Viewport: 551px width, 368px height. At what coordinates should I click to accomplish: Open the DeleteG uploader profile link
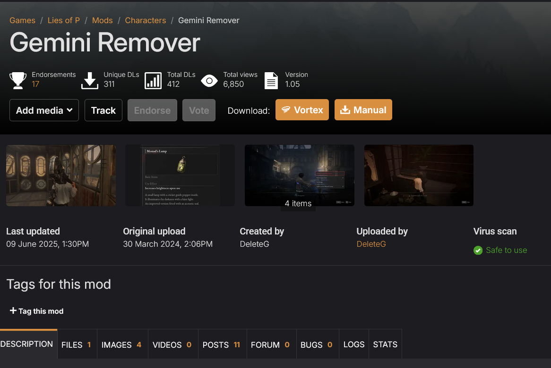pyautogui.click(x=371, y=244)
